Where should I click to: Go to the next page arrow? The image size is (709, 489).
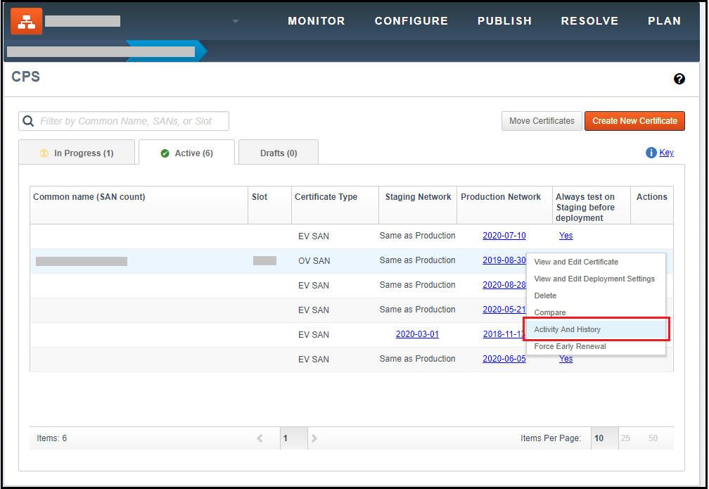point(314,438)
